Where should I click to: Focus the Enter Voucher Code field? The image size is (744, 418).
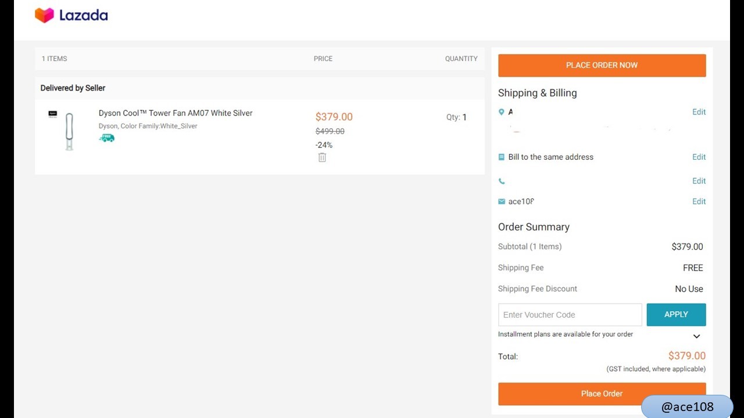click(x=570, y=315)
